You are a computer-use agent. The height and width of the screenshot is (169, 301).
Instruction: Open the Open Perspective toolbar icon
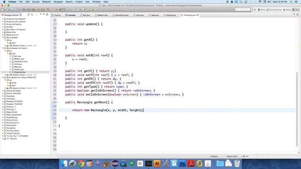(x=255, y=9)
